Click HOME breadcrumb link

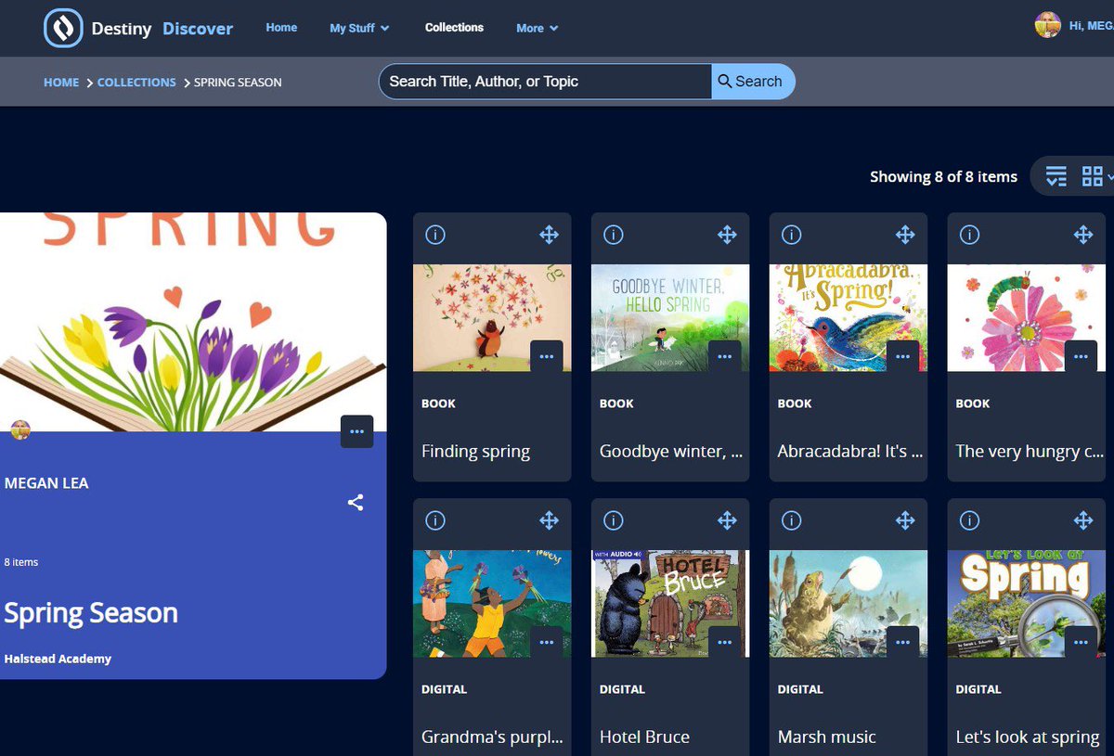coord(61,82)
